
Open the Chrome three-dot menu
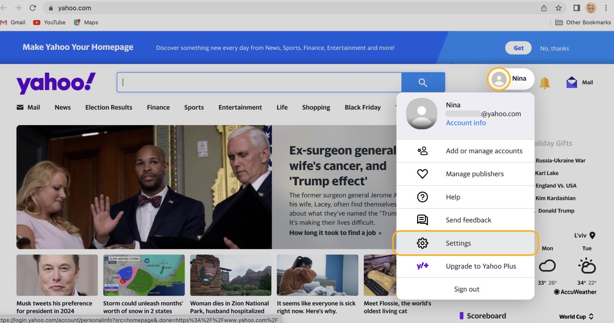coord(606,8)
